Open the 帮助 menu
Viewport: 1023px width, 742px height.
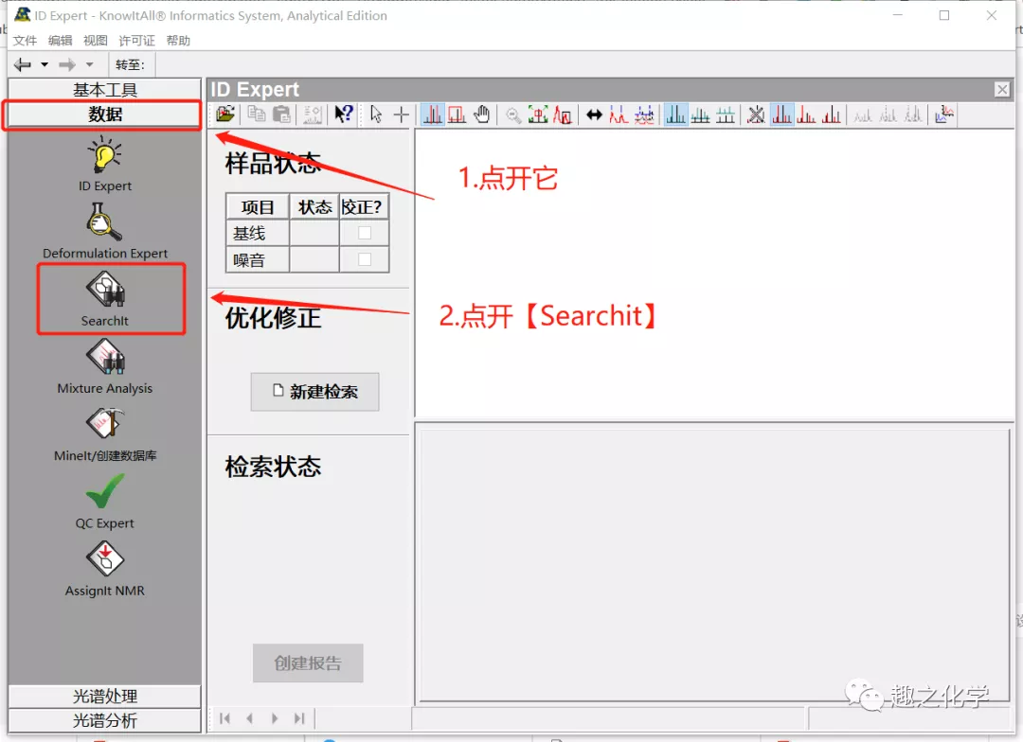pos(178,41)
